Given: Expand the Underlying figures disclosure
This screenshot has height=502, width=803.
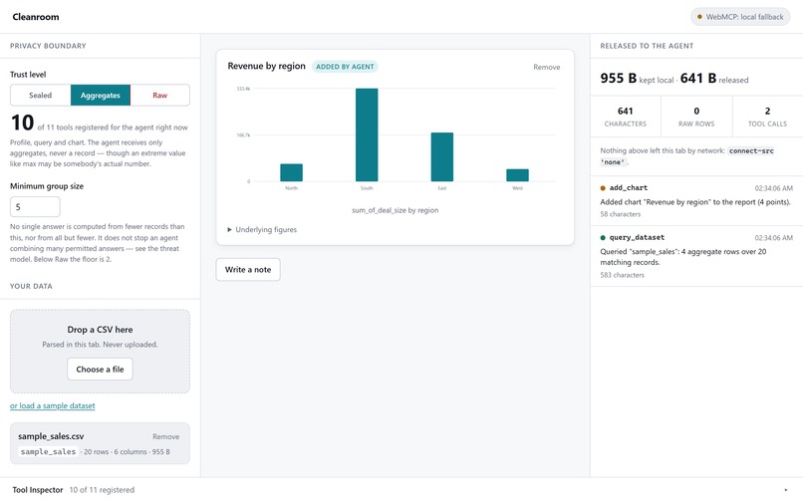Looking at the screenshot, I should pyautogui.click(x=262, y=229).
